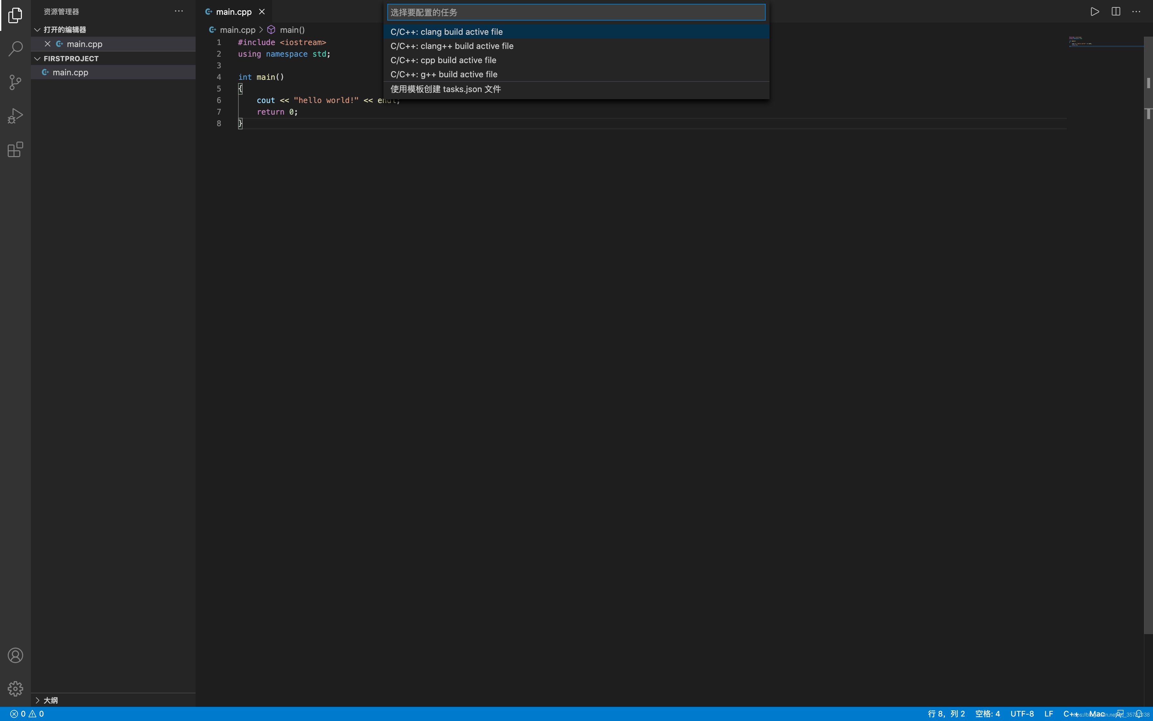Open the Manage gear settings icon

pyautogui.click(x=15, y=688)
